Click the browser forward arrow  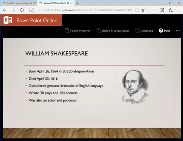point(13,10)
